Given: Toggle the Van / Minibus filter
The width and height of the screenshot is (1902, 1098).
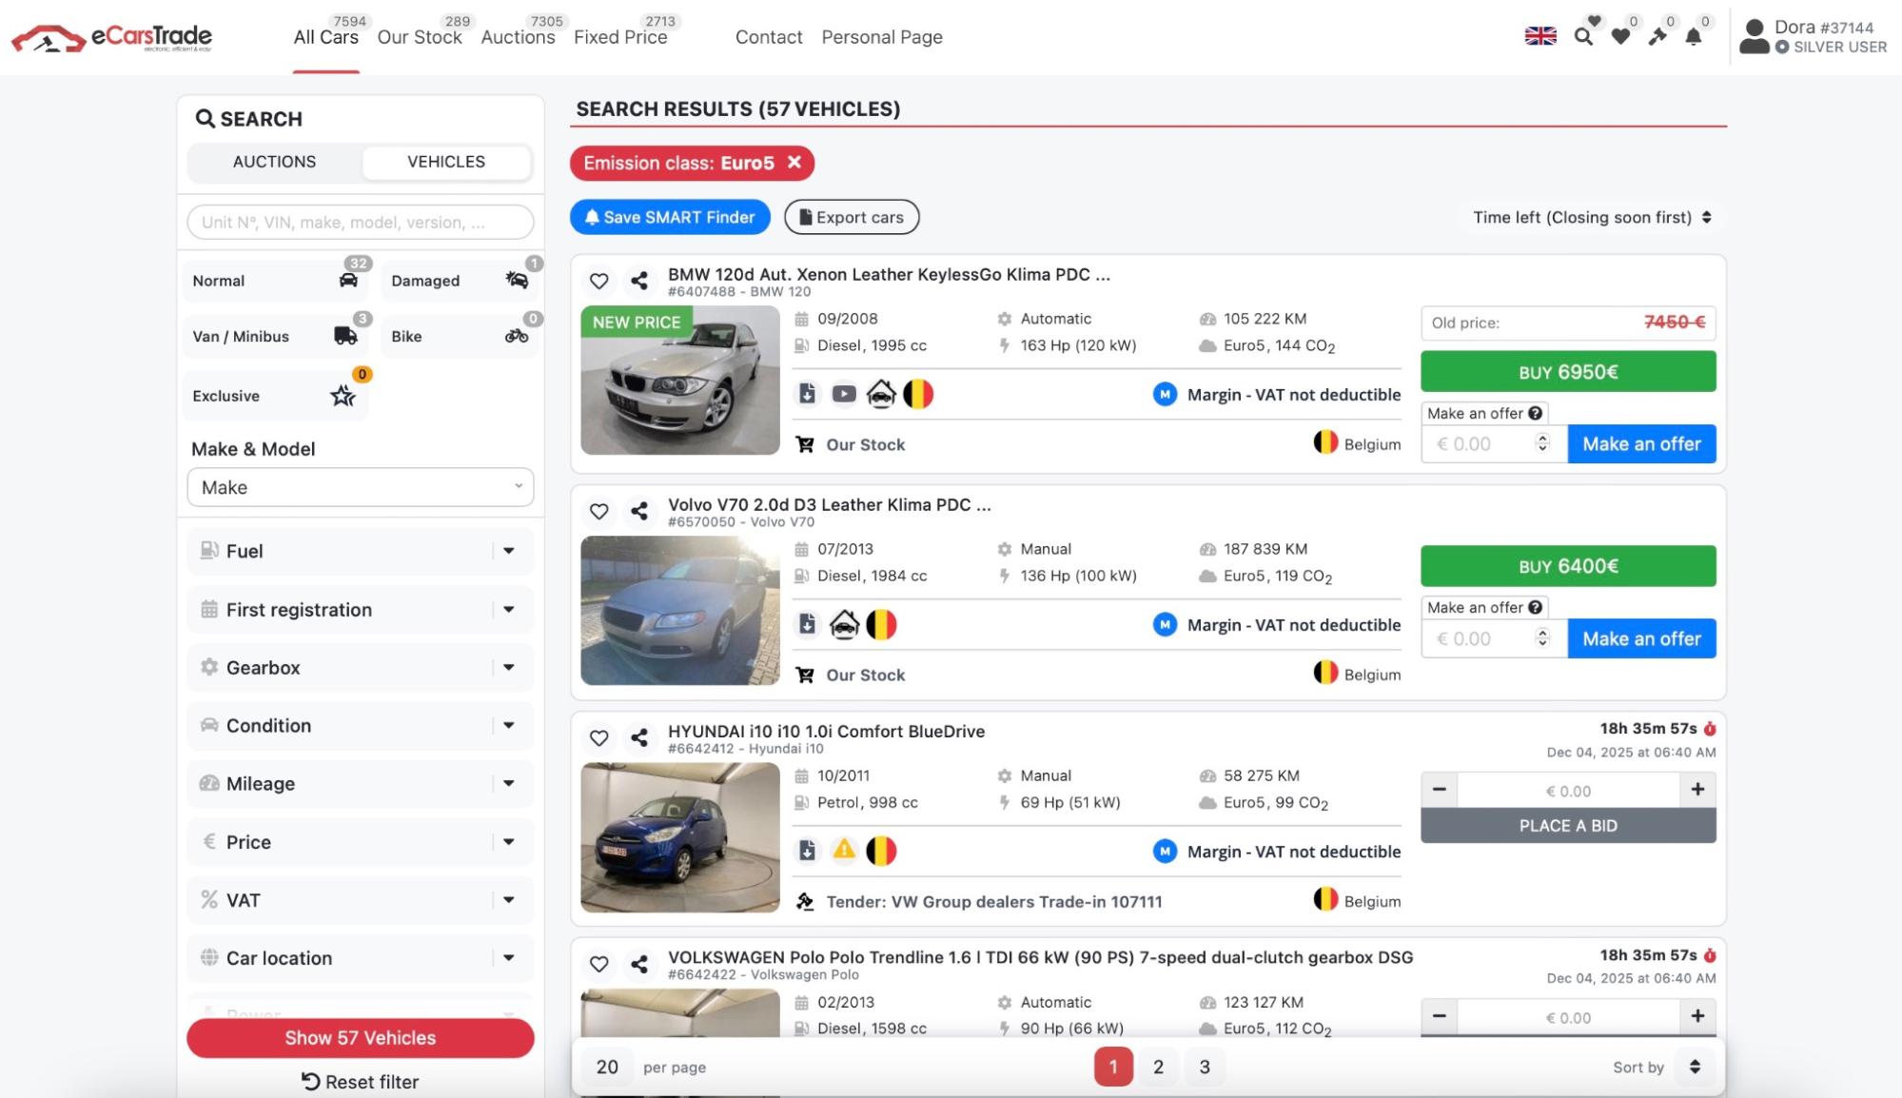Looking at the screenshot, I should tap(275, 336).
